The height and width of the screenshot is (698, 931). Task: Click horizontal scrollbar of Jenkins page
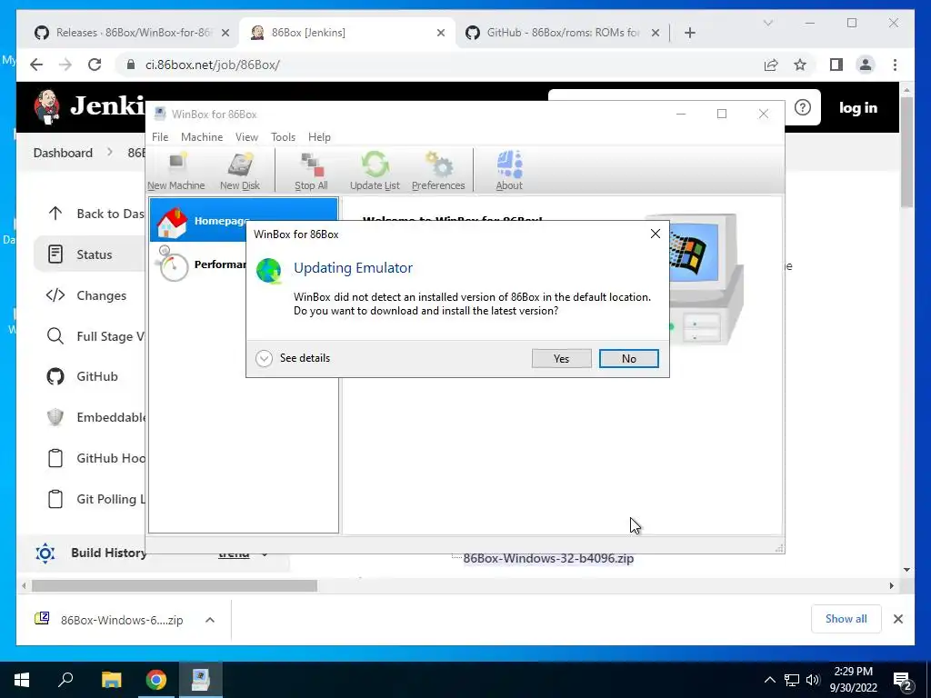click(x=174, y=586)
